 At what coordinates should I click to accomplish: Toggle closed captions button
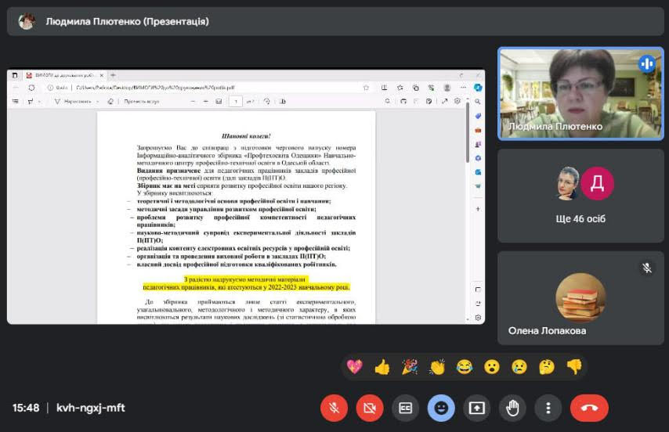tap(405, 408)
